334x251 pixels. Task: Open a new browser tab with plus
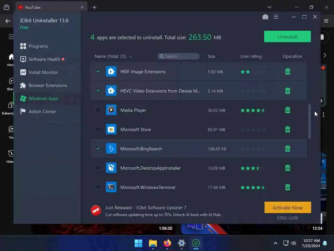point(94,8)
